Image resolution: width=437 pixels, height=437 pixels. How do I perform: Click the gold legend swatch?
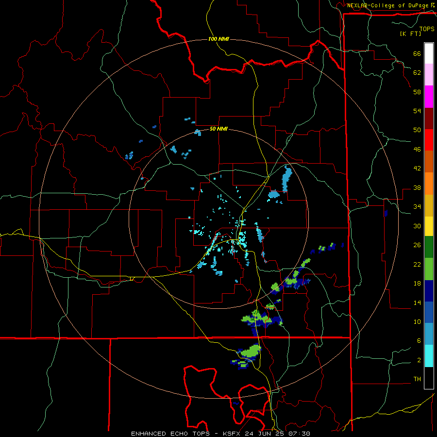(x=429, y=205)
